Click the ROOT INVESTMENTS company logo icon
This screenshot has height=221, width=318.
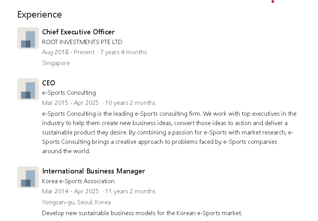click(x=28, y=38)
